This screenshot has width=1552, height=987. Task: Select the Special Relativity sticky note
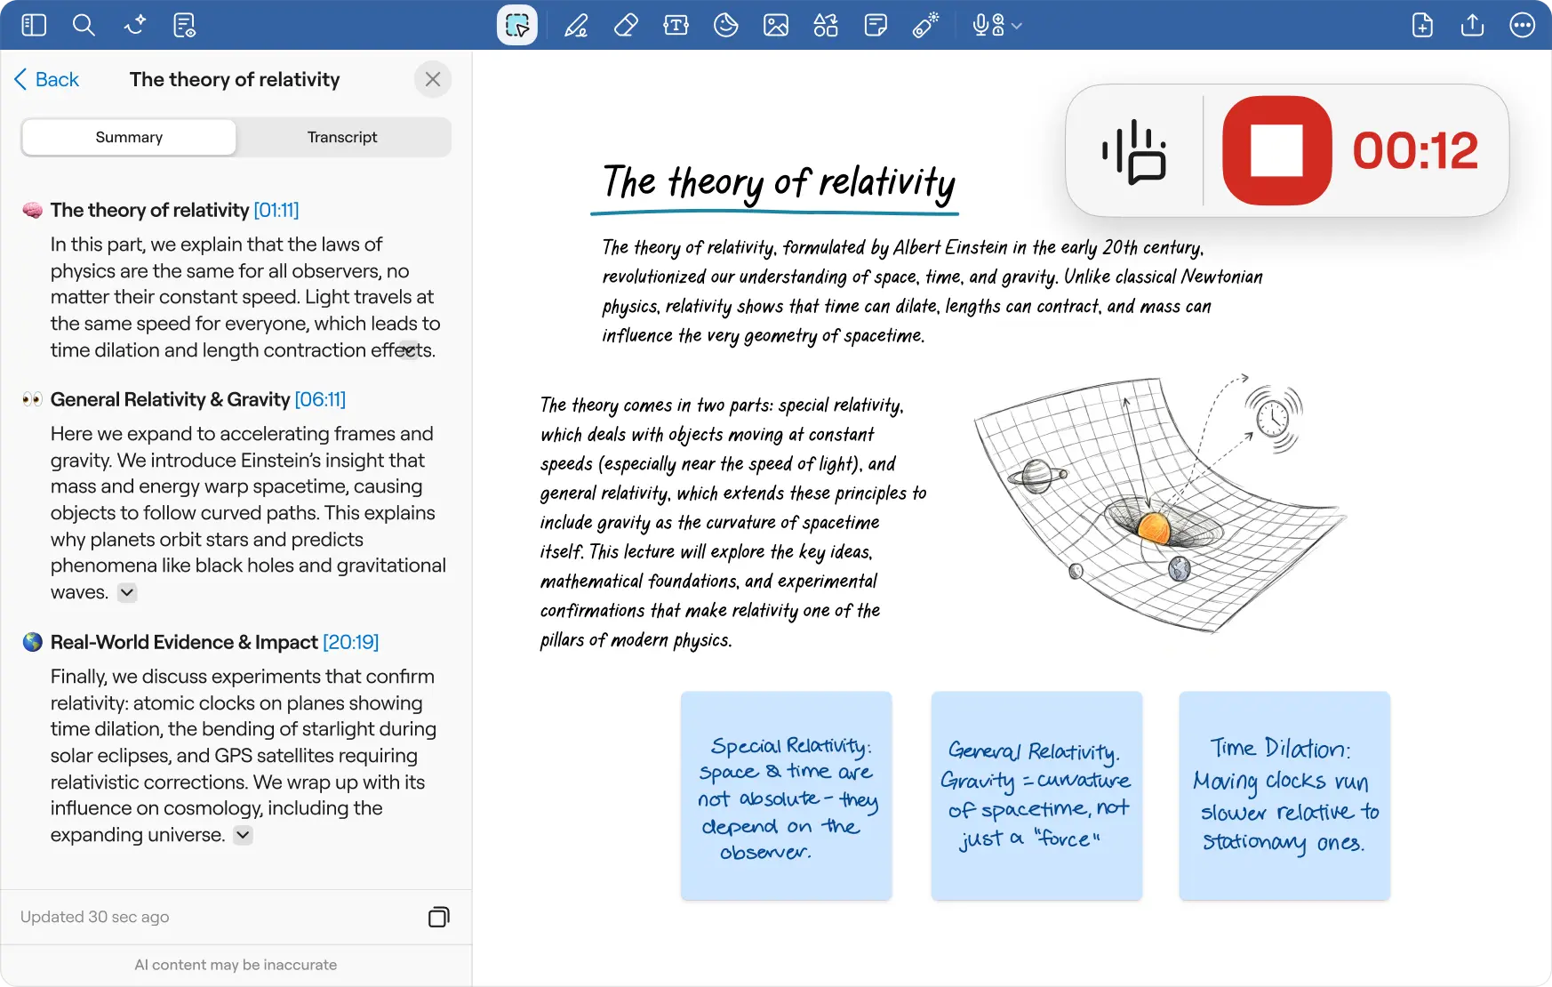(x=787, y=796)
